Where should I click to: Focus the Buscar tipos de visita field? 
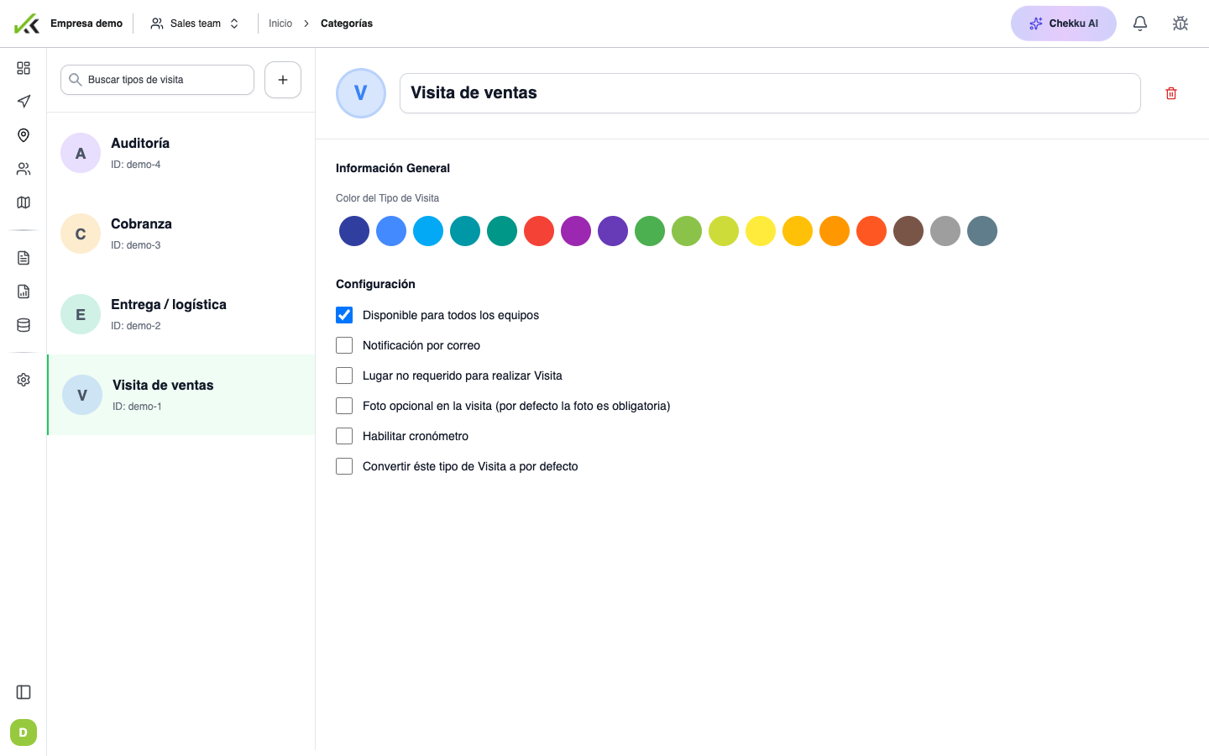tap(157, 80)
